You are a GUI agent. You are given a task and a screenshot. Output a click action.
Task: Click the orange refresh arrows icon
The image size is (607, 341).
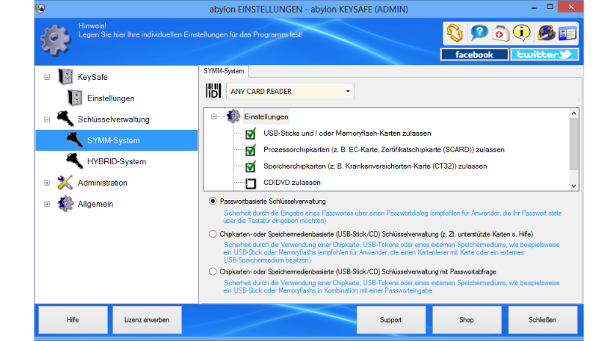point(456,33)
